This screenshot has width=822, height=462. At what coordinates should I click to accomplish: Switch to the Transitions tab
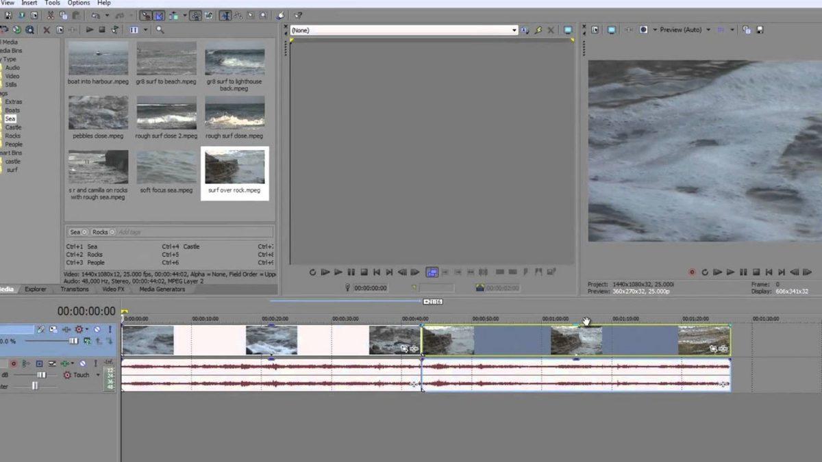pos(74,289)
